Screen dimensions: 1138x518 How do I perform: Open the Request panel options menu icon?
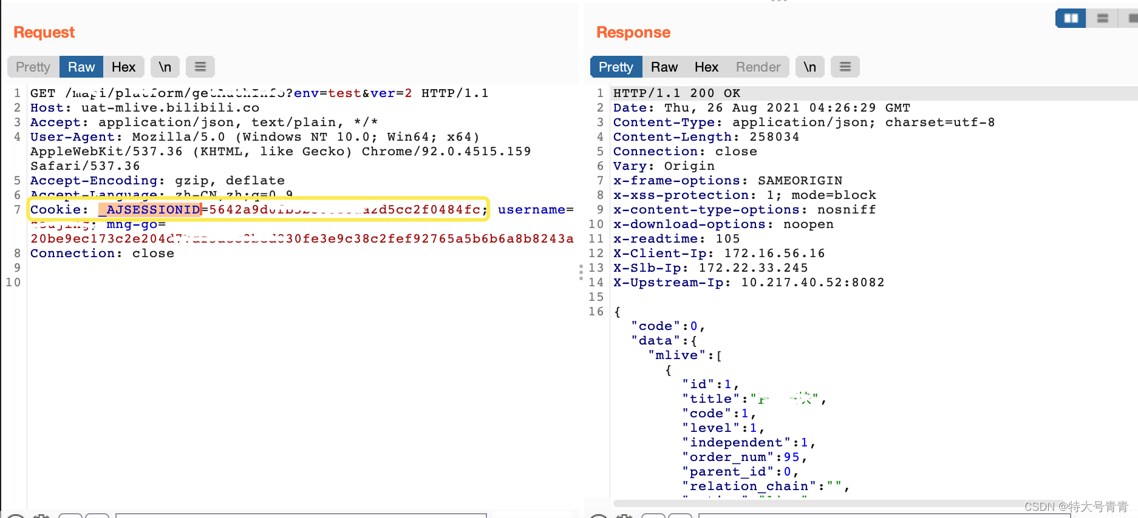coord(200,67)
